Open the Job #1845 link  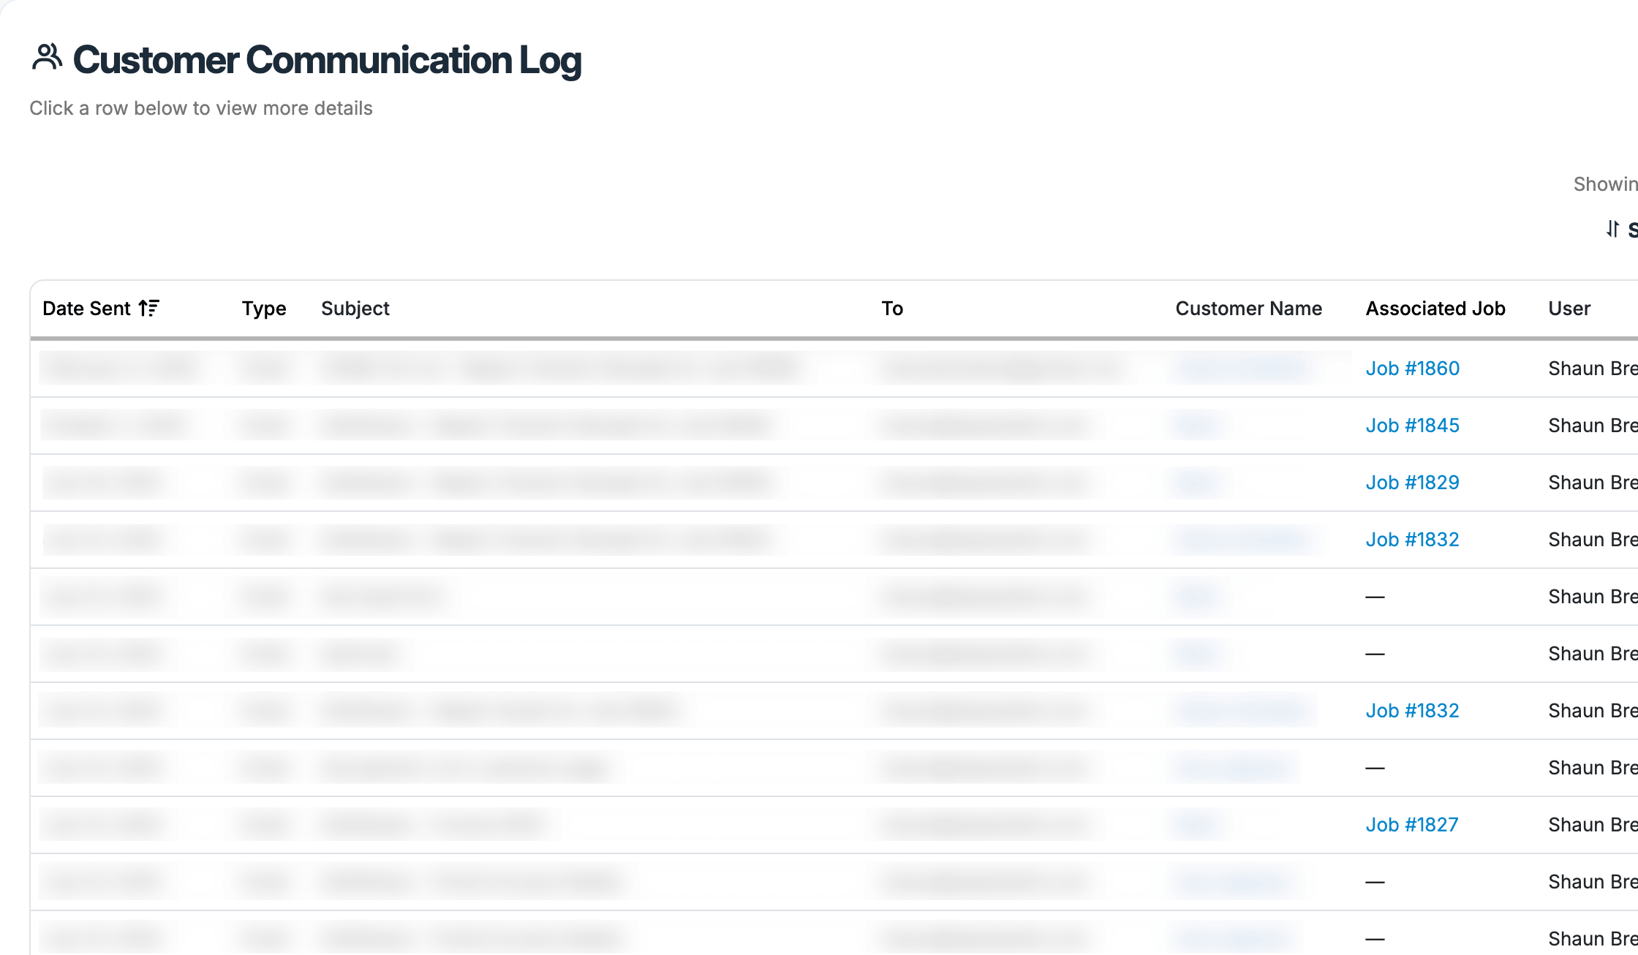[x=1412, y=426]
